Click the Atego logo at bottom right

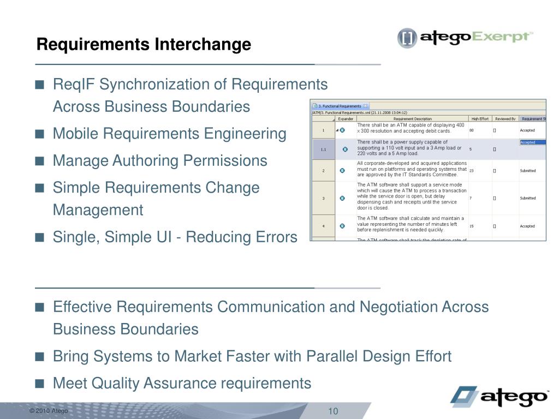tap(499, 397)
